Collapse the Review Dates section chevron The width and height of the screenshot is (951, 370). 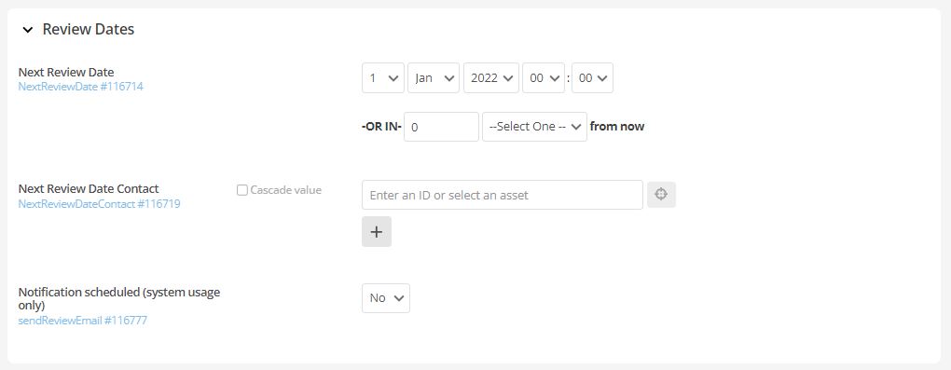pyautogui.click(x=27, y=30)
